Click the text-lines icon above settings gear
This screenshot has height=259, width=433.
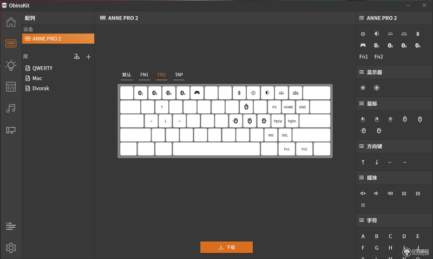[11, 226]
